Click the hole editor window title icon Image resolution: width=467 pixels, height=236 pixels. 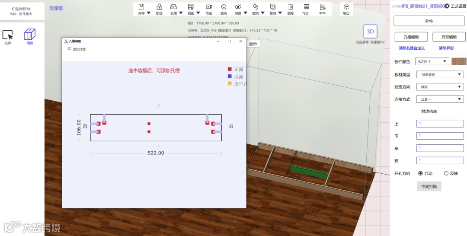[66, 41]
